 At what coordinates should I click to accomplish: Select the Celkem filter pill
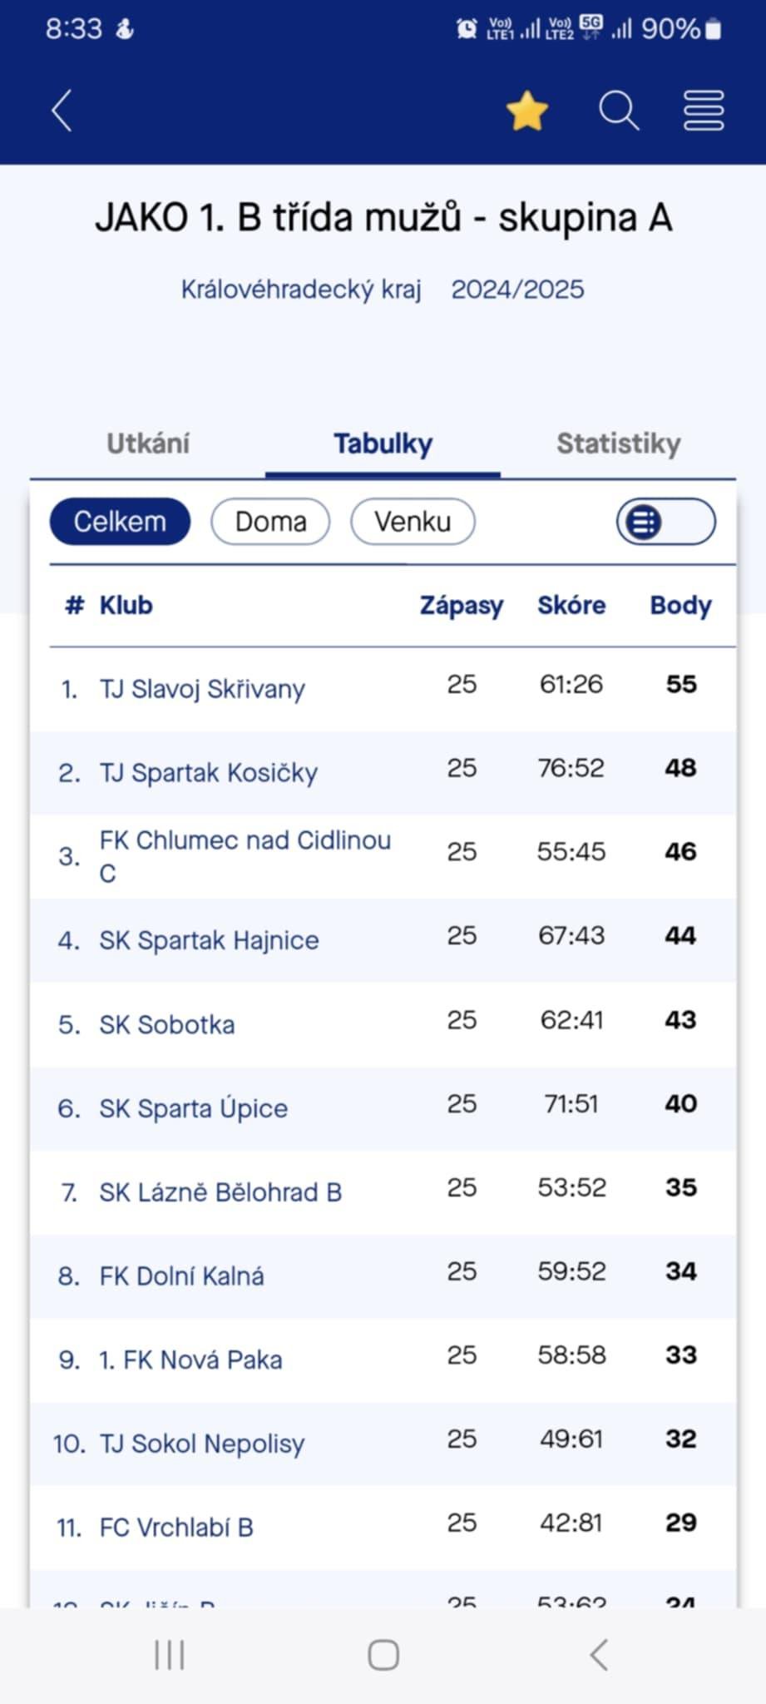click(x=120, y=522)
